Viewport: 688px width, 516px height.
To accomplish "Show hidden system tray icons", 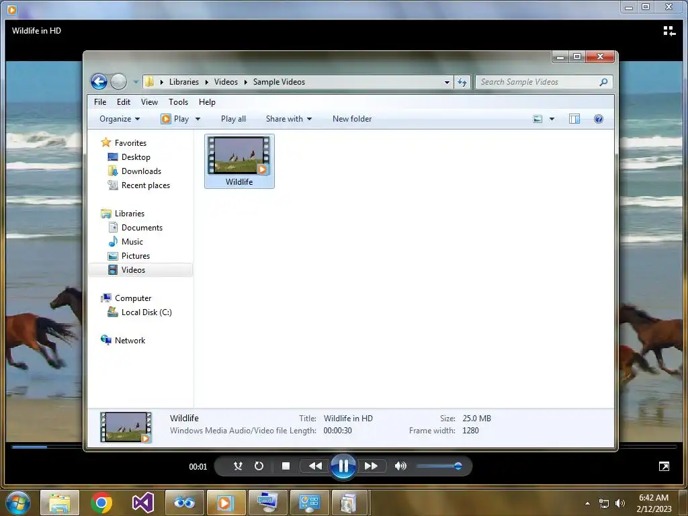I will coord(587,503).
